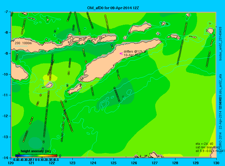Click the longitude tick label '122'
The height and width of the screenshot is (166, 225).
(x=52, y=163)
